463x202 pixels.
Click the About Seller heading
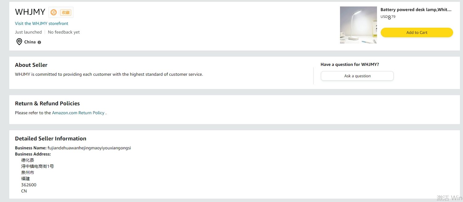[x=31, y=65]
